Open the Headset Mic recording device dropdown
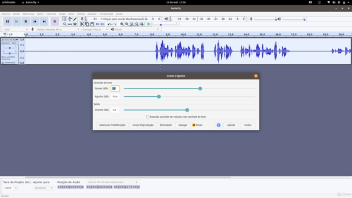This screenshot has width=352, height=198. (x=58, y=29)
